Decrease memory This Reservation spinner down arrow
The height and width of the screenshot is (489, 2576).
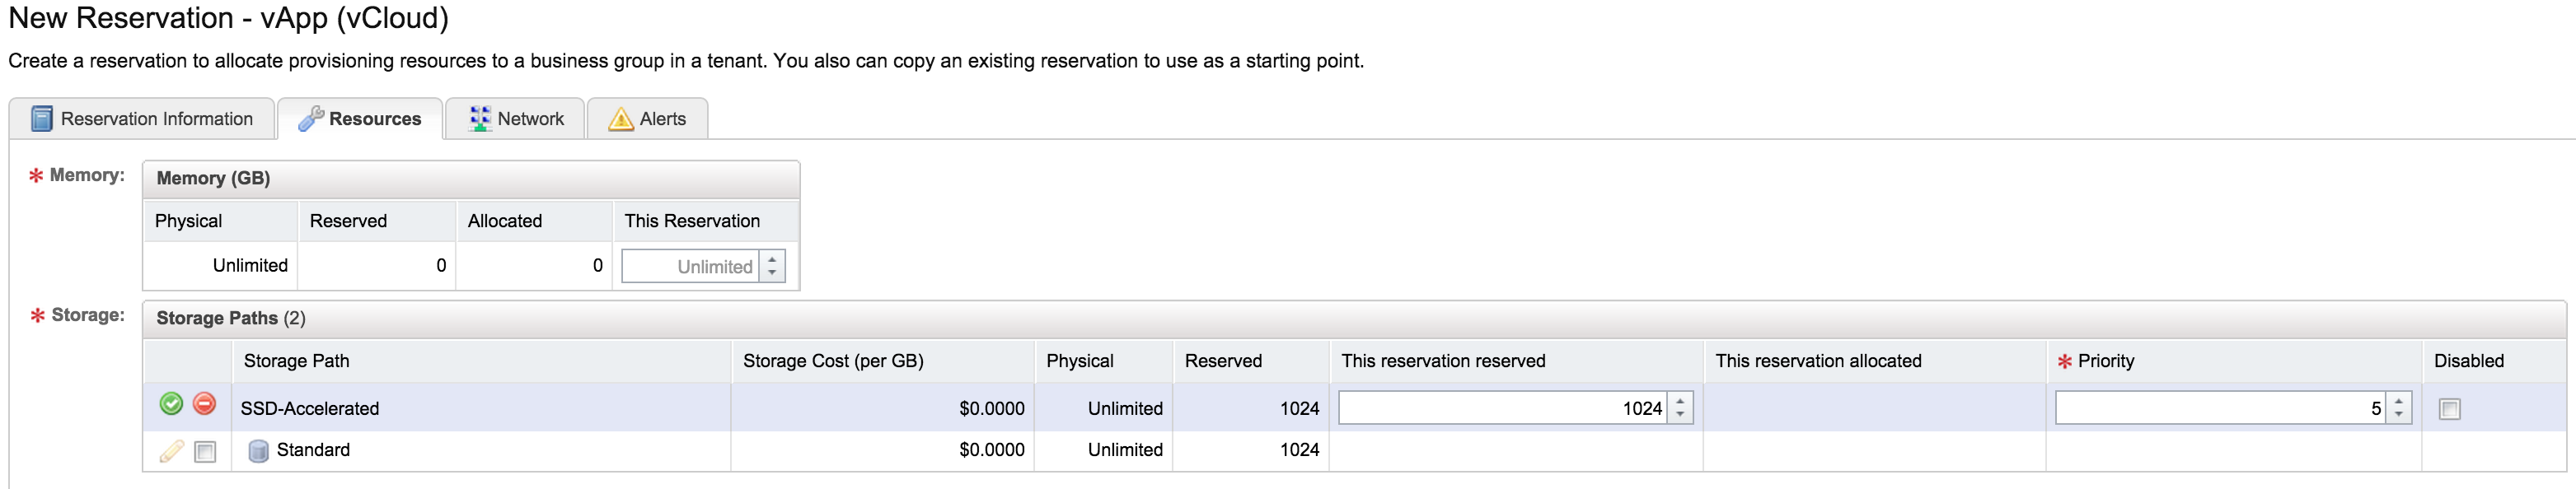772,273
